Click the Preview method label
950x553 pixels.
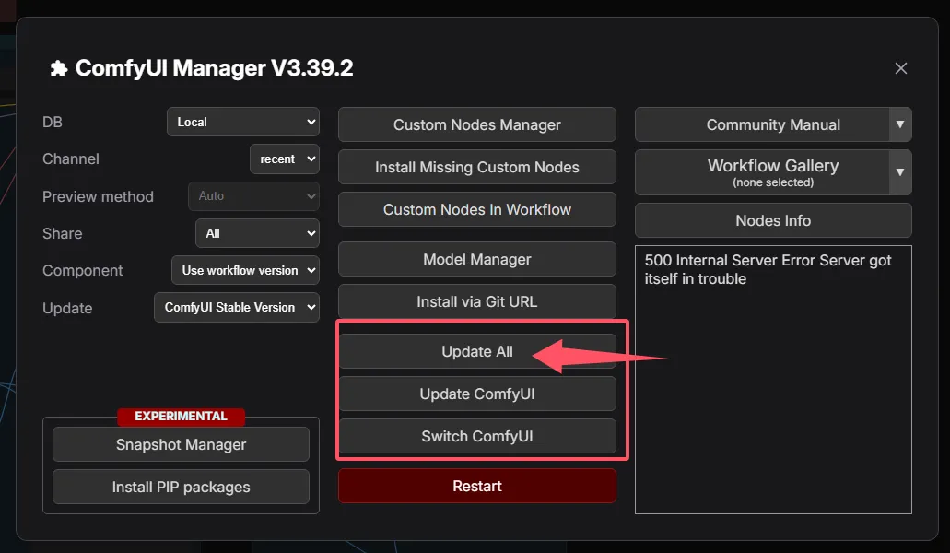[98, 196]
